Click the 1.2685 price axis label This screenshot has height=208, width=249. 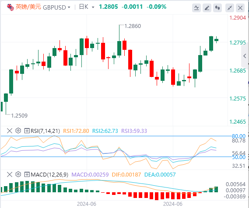pyautogui.click(x=238, y=70)
